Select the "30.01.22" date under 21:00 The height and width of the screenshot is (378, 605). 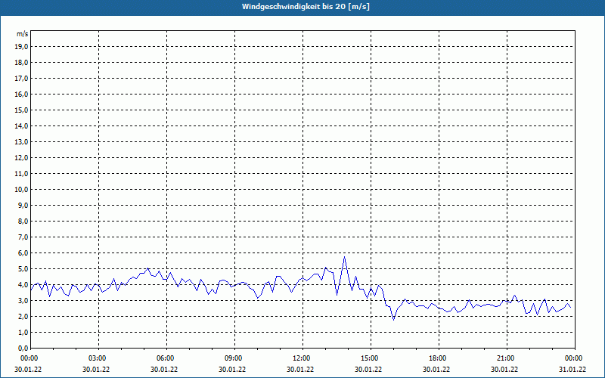coord(504,369)
